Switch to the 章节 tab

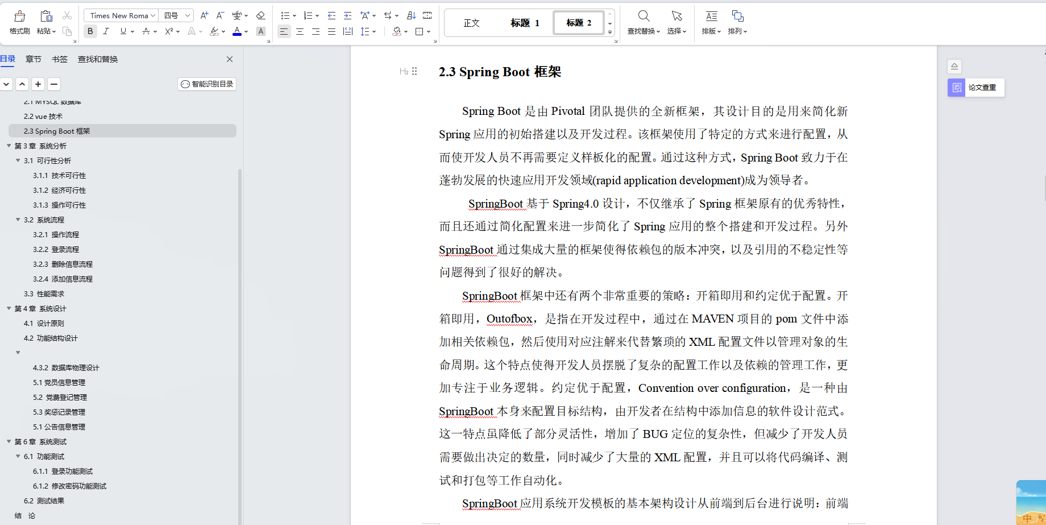[34, 59]
